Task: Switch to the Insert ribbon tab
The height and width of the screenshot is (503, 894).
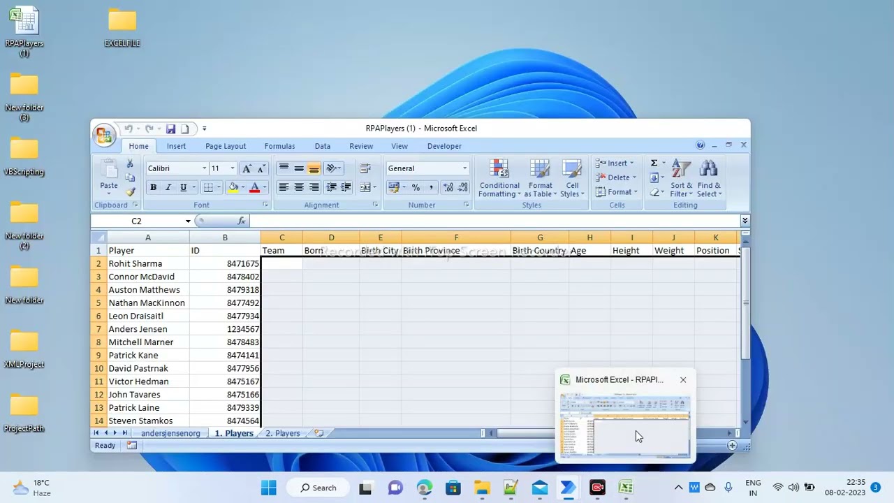Action: coord(176,146)
